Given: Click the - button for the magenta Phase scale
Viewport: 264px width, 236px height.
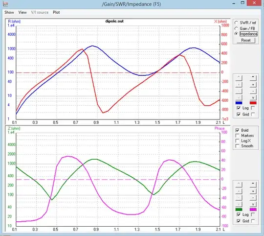Looking at the screenshot, I should point(253,198).
